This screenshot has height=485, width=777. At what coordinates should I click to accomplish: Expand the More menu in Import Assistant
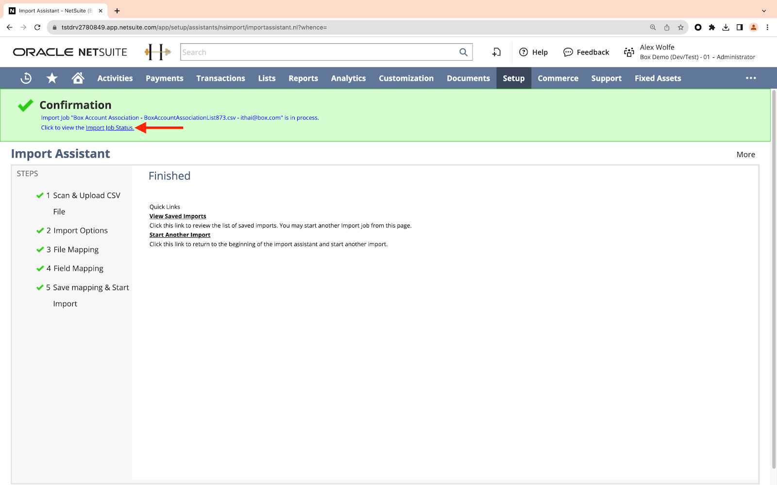(745, 155)
